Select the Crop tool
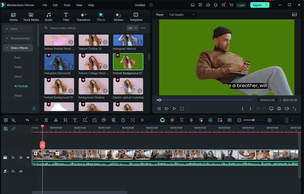 tap(66, 120)
